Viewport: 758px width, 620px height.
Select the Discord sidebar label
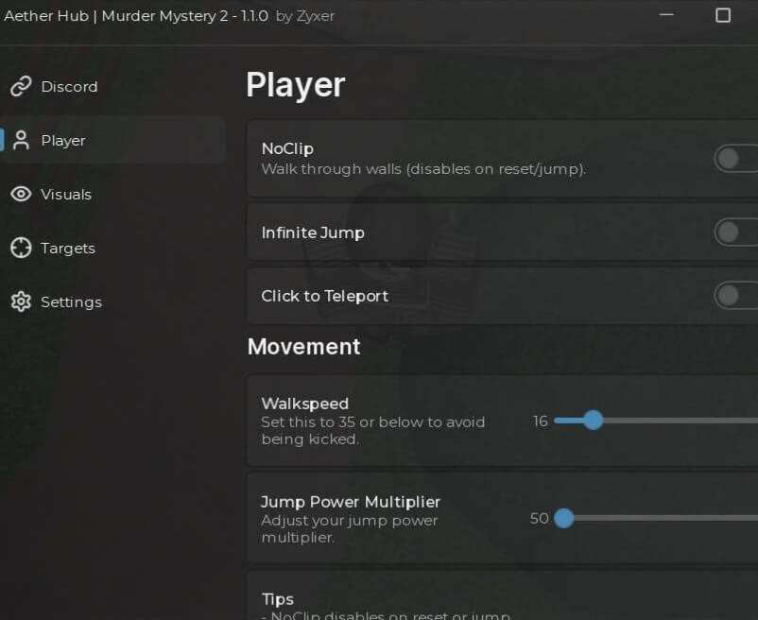pos(69,87)
